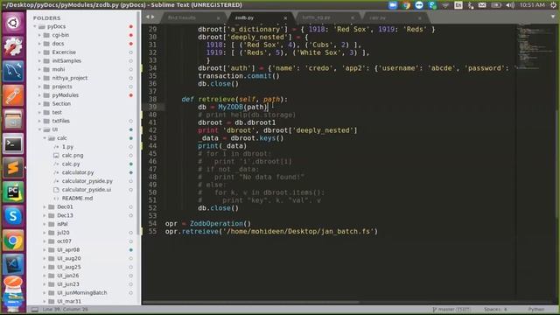This screenshot has height=315, width=560.
Task: Open the Spaces: 4 indentation menu
Action: click(496, 309)
